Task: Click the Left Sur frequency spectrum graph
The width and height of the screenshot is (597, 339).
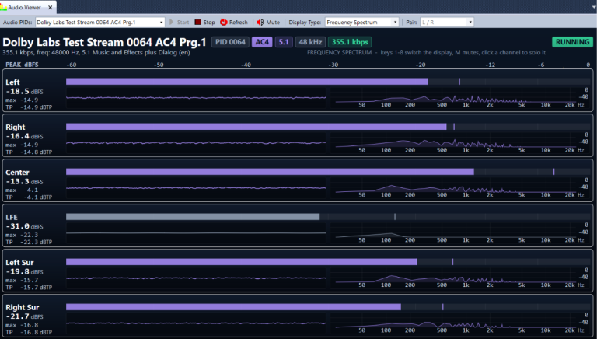Action: [459, 278]
